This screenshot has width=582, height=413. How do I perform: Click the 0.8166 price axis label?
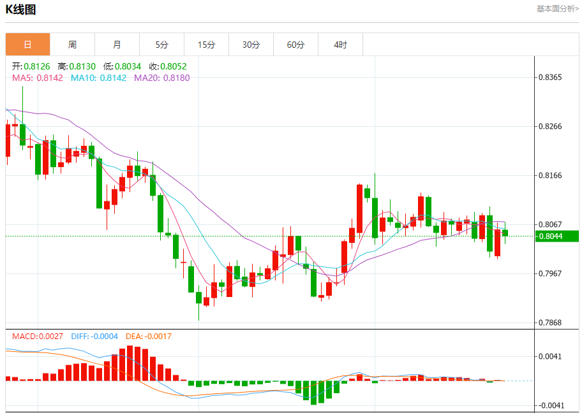tap(550, 175)
